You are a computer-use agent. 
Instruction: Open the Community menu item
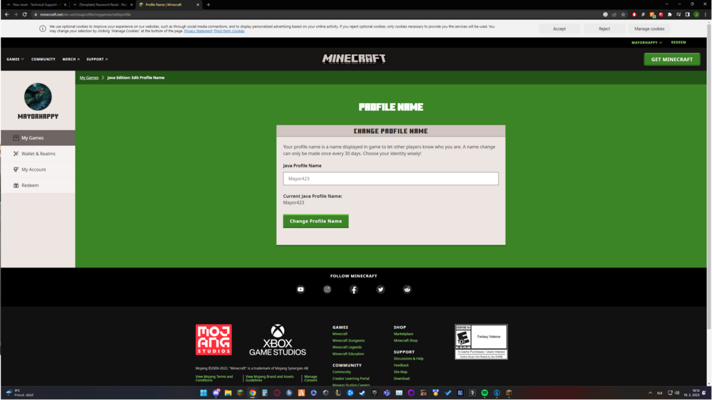43,59
